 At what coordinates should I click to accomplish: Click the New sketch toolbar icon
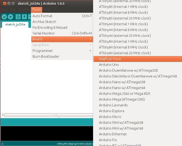pos(18,17)
